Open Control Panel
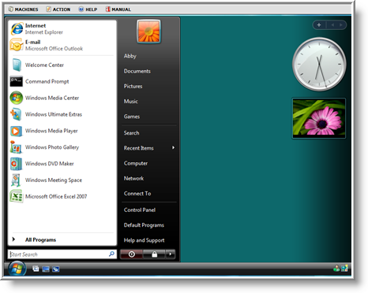Image resolution: width=368 pixels, height=293 pixels. [x=140, y=210]
